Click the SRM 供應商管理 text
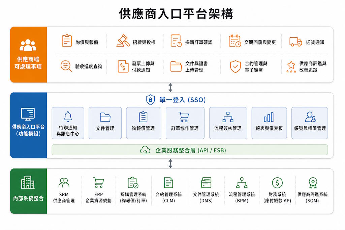Image resolution: width=345 pixels, height=230 pixels. coord(64,197)
